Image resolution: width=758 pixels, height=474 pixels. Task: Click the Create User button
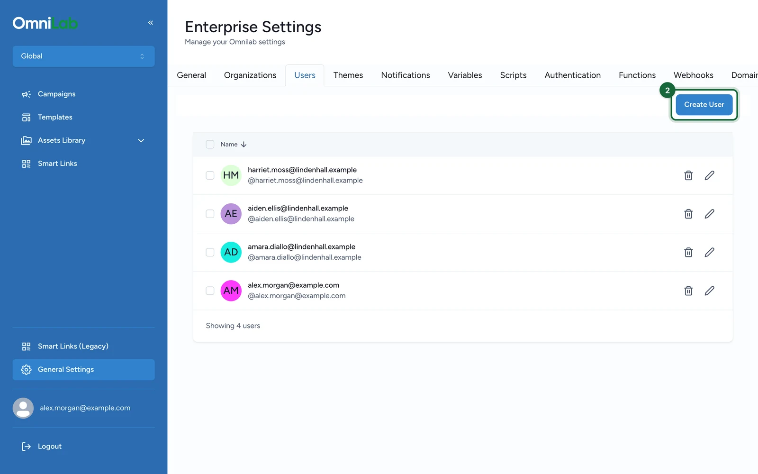(x=704, y=105)
